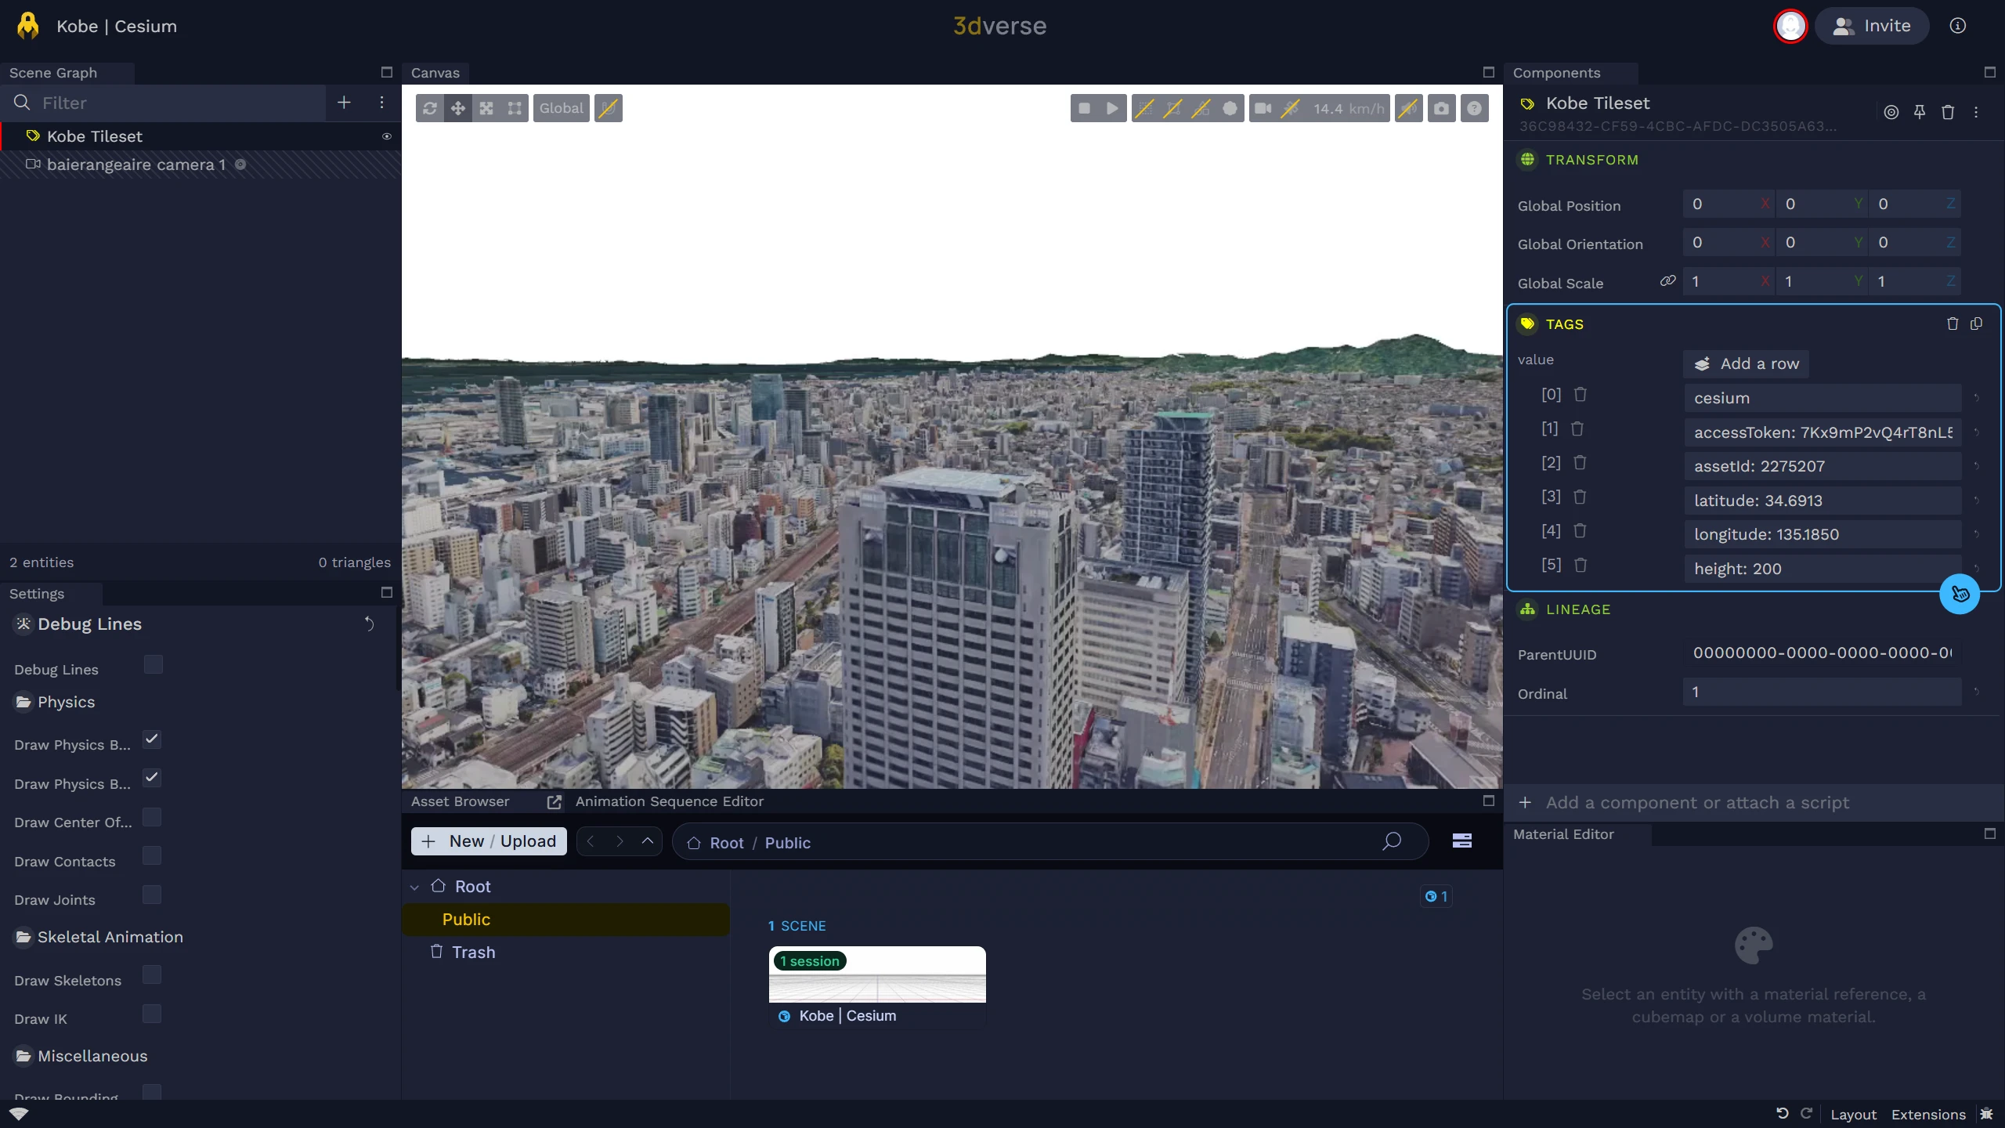
Task: Add a new entity with the plus icon
Action: [344, 103]
